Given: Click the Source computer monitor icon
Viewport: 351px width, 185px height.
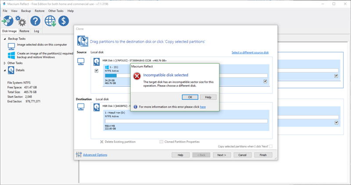Looking at the screenshot, I should (81, 61).
